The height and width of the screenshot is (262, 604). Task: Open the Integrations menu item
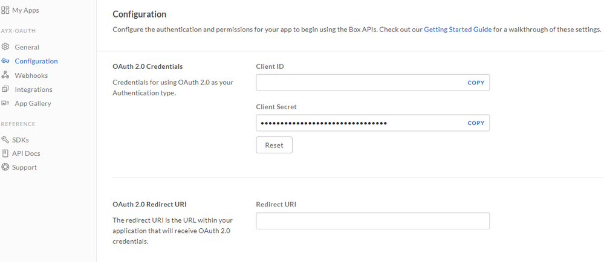tap(33, 89)
